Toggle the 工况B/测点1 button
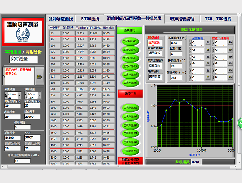Viewport: 242px width, 183px height. coord(130,108)
